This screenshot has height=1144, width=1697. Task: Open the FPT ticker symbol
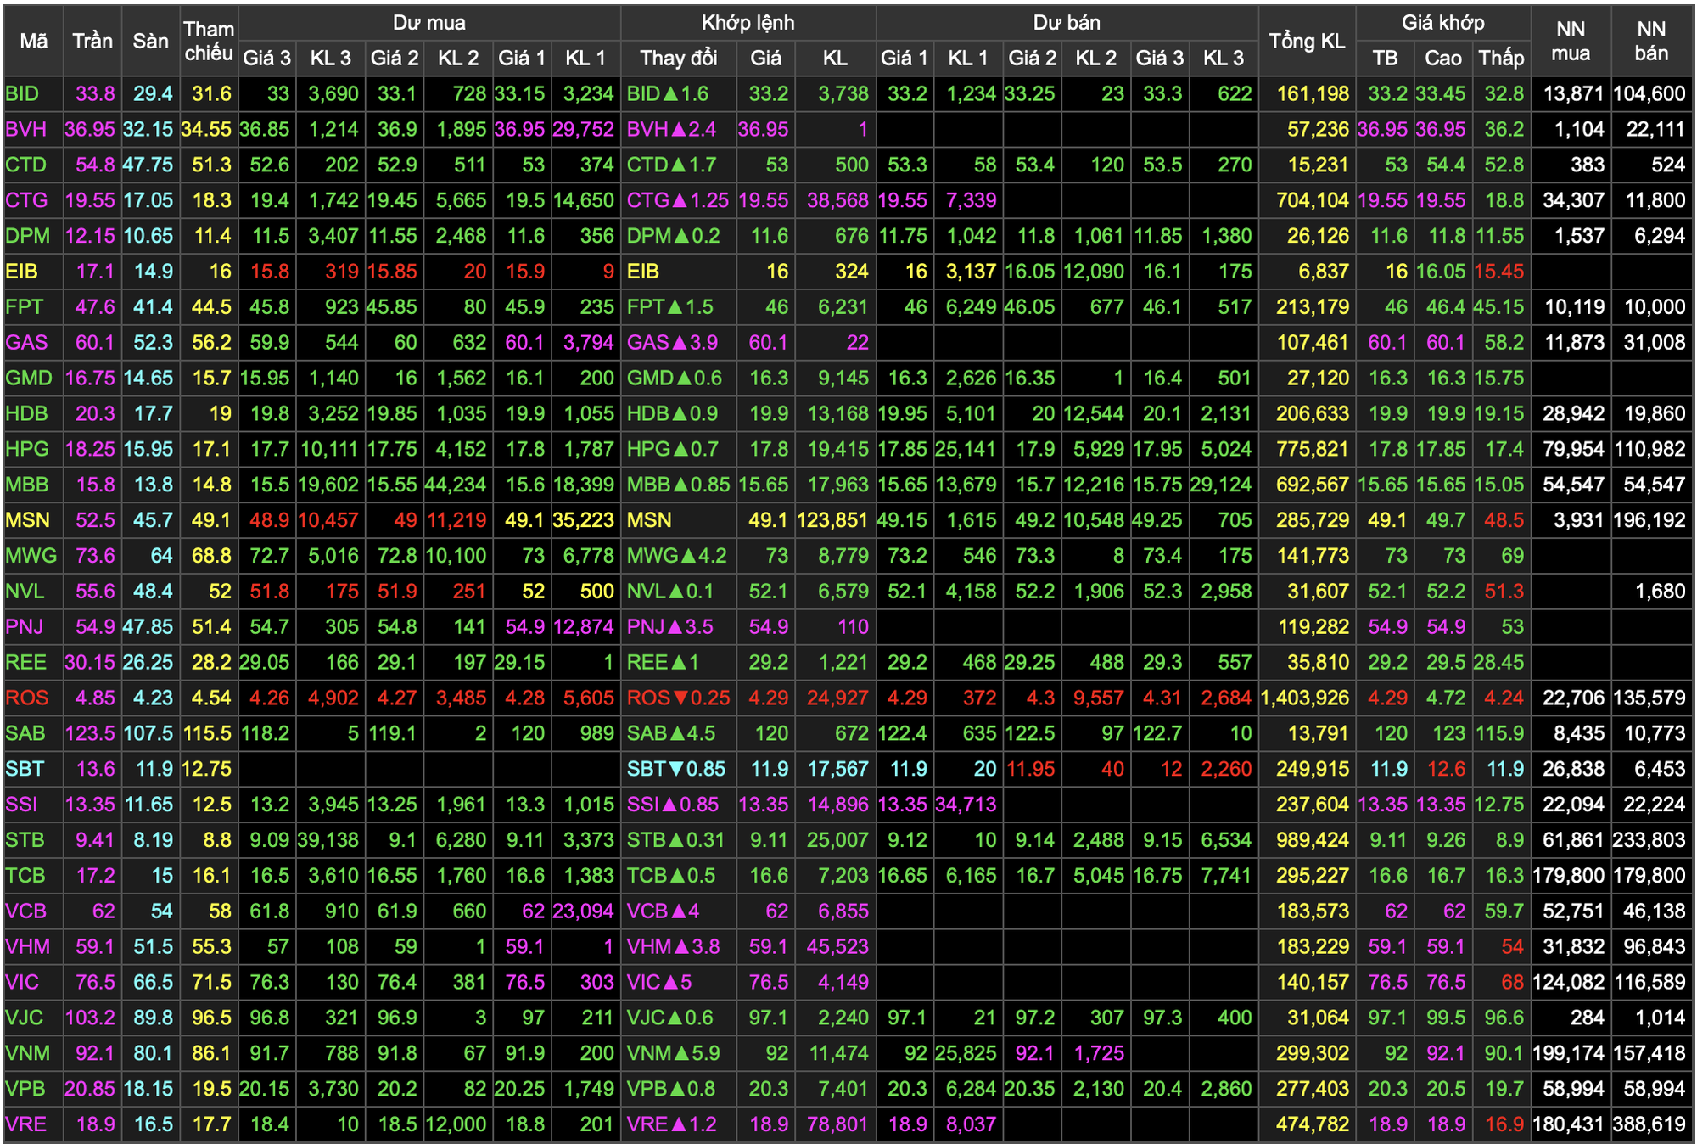(x=24, y=306)
